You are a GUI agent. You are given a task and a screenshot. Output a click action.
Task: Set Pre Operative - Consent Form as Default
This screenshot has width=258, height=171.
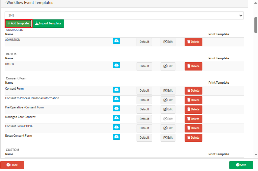(x=144, y=109)
